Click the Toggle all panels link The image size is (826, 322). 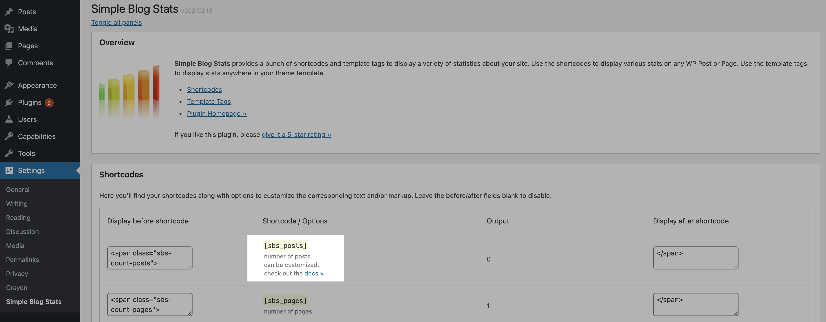116,23
